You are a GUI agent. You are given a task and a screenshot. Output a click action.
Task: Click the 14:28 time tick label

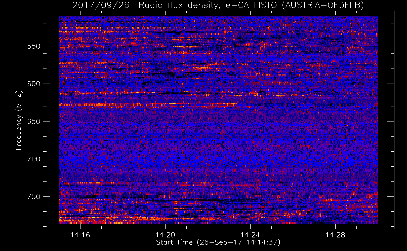coord(335,235)
